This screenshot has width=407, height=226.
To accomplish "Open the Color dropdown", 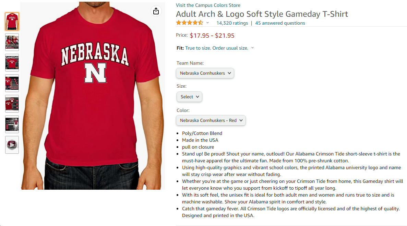I will point(211,121).
